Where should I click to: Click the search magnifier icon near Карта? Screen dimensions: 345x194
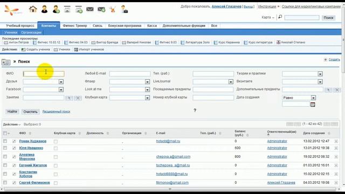click(x=280, y=17)
